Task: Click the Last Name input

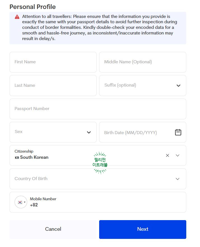Action: 53,85
